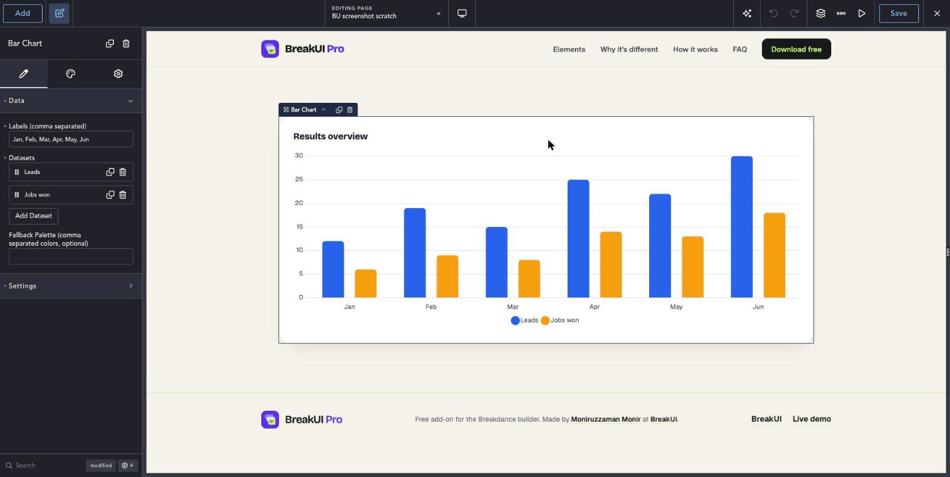This screenshot has width=950, height=477.
Task: Expand the Settings section
Action: pos(71,286)
